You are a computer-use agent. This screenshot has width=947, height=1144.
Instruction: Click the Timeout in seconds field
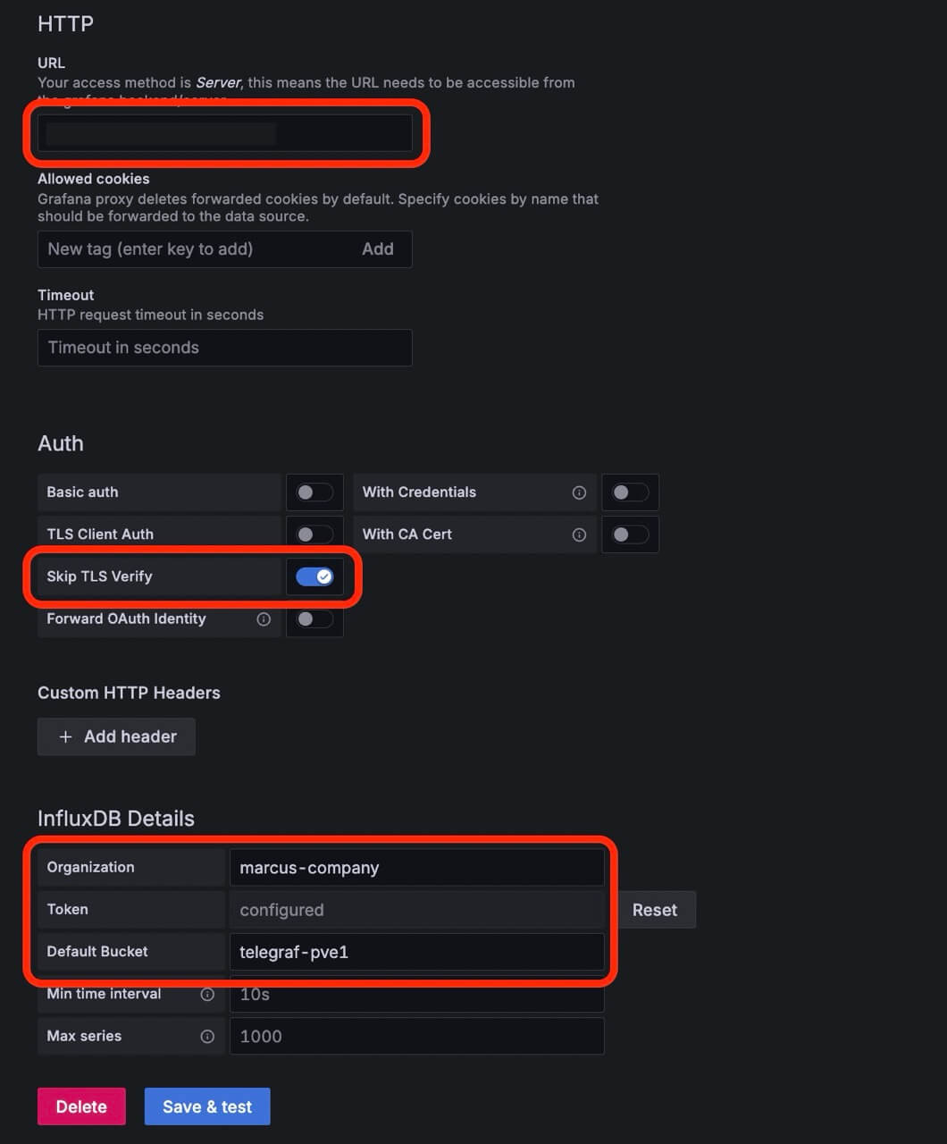[224, 348]
